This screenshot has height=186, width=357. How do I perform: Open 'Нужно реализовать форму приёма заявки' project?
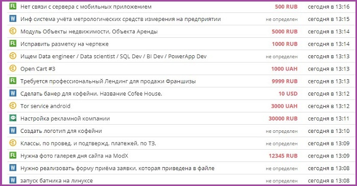117,168
